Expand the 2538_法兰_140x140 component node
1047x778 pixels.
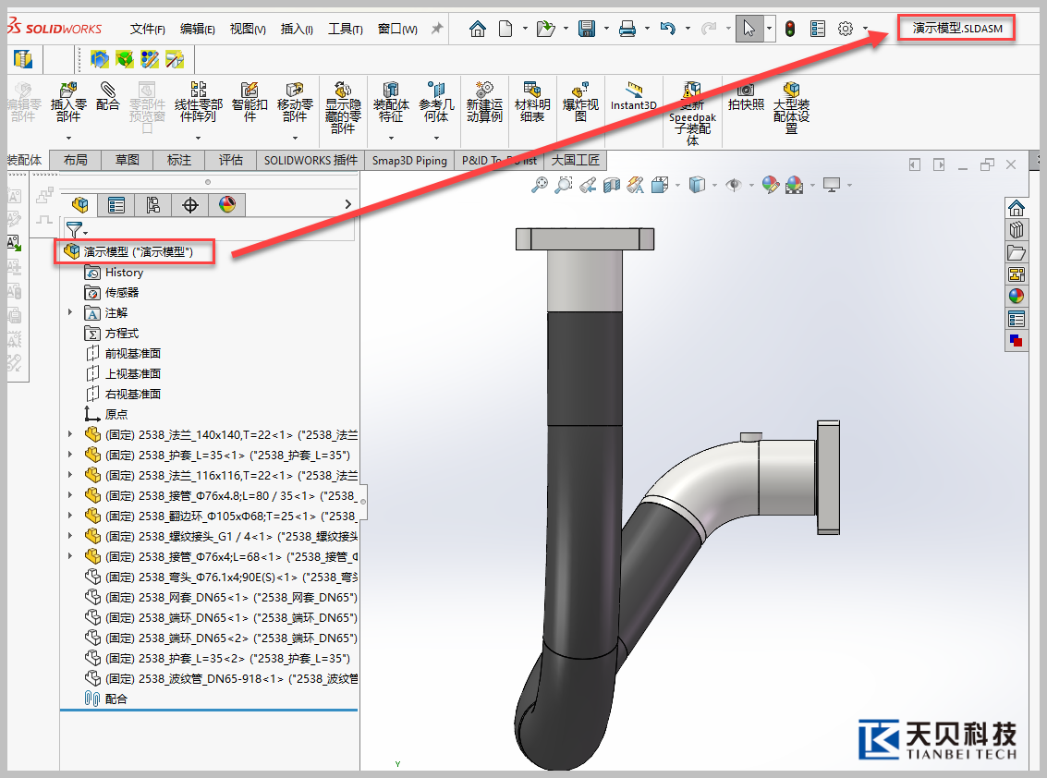click(x=70, y=434)
